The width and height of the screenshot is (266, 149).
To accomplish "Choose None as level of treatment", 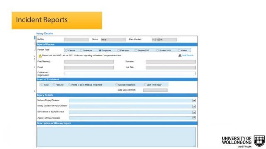I will click(x=42, y=84).
